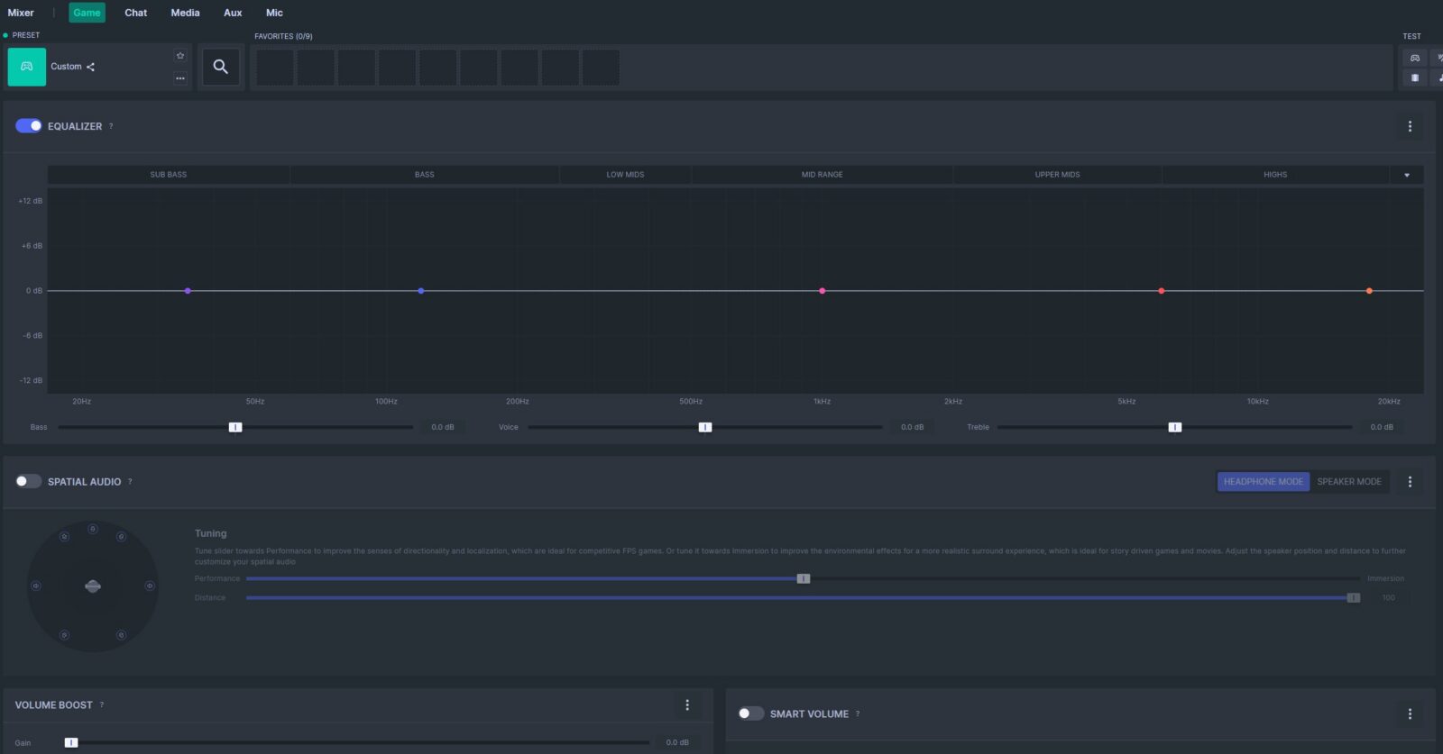Image resolution: width=1443 pixels, height=754 pixels.
Task: Share the Custom preset via share icon
Action: point(90,67)
